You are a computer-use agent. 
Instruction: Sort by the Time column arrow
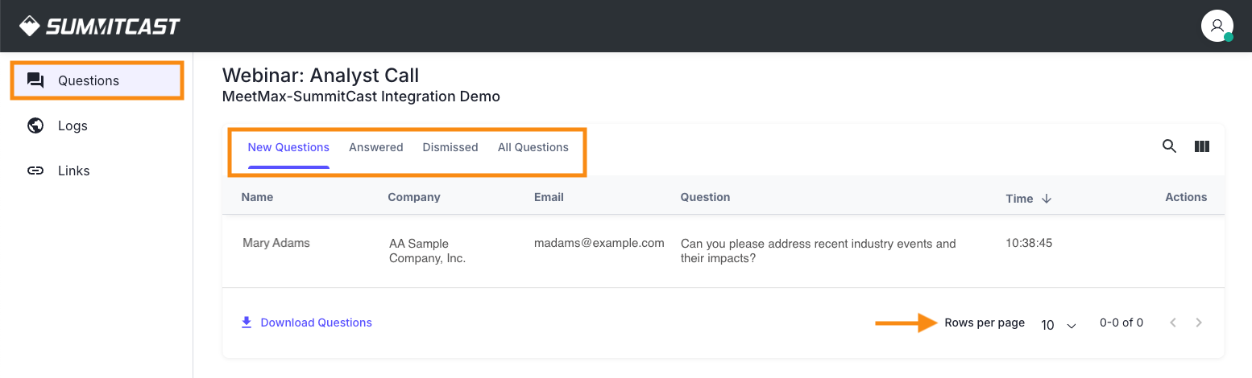coord(1047,199)
